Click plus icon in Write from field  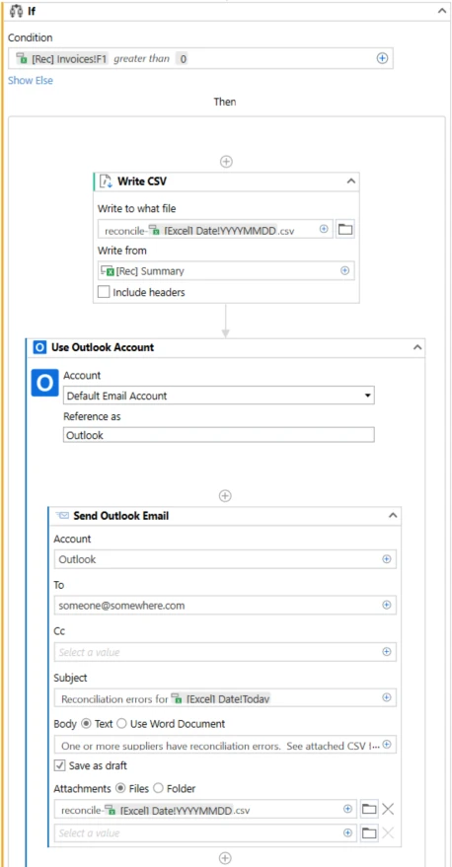[344, 270]
